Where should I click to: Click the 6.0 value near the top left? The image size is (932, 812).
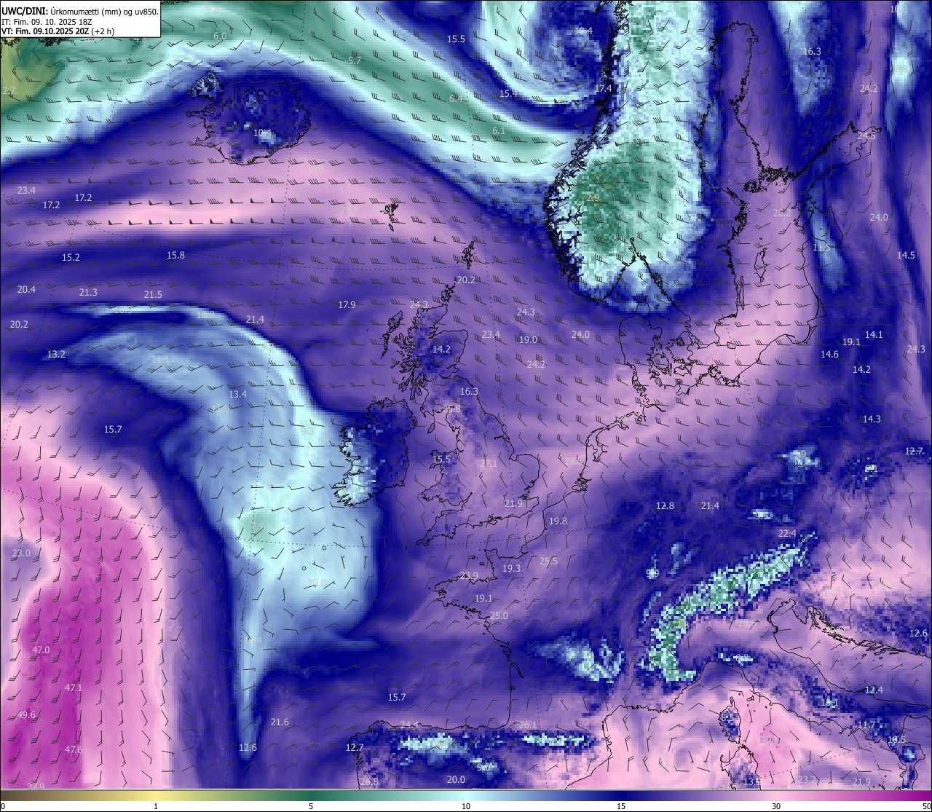(220, 36)
